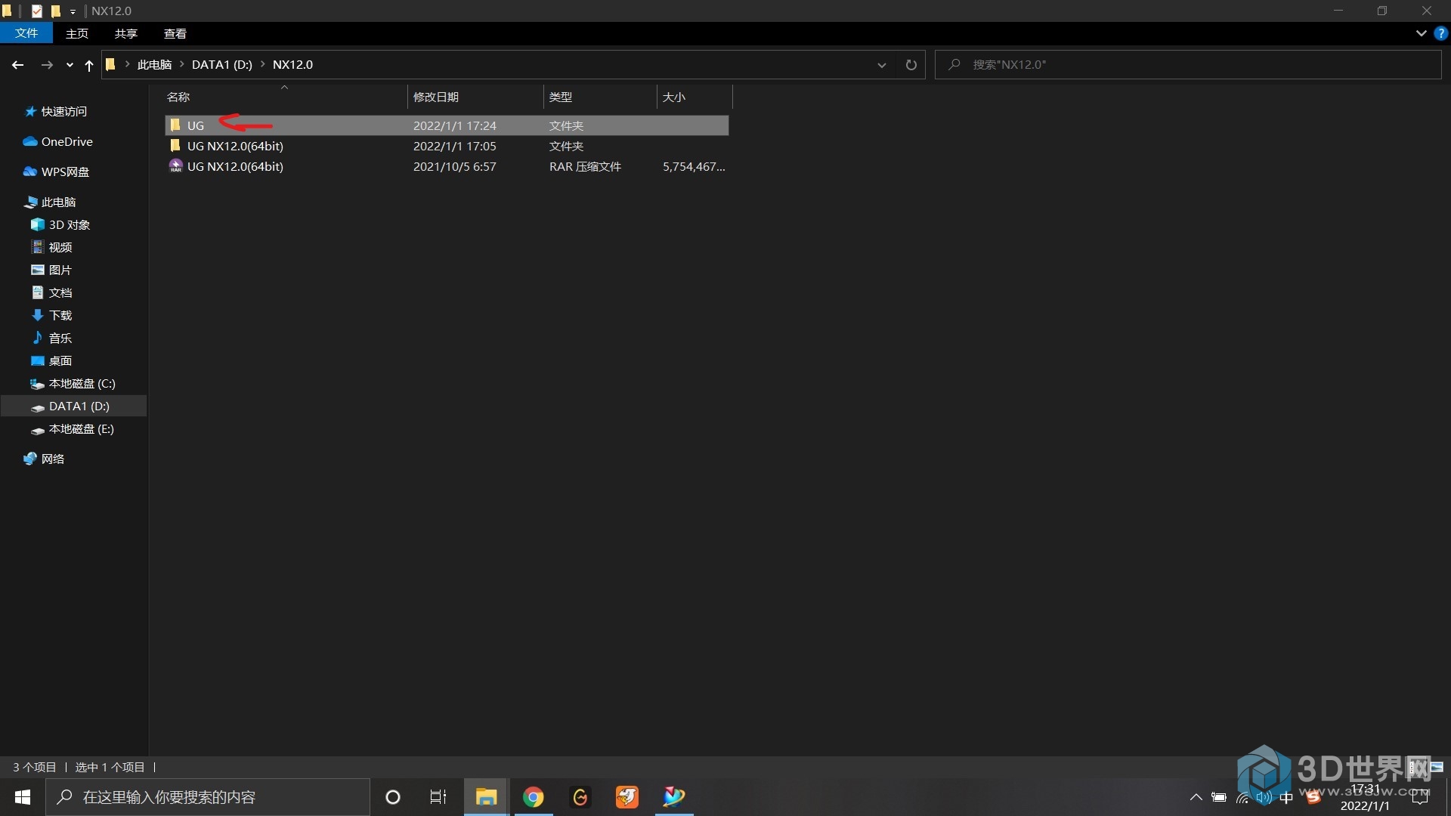Switch to the 主页 ribbon tab
Image resolution: width=1451 pixels, height=816 pixels.
point(76,33)
